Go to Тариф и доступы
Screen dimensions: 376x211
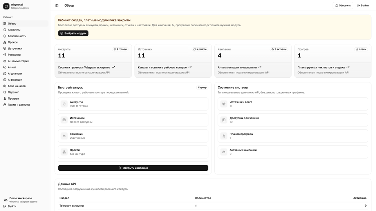coord(25,105)
